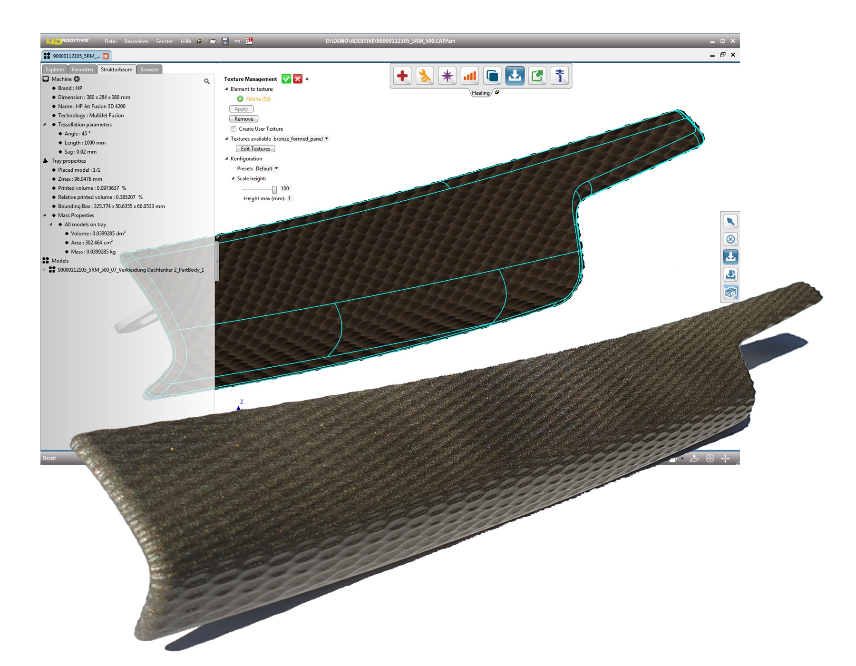Switch to the Explorer tab

click(55, 69)
